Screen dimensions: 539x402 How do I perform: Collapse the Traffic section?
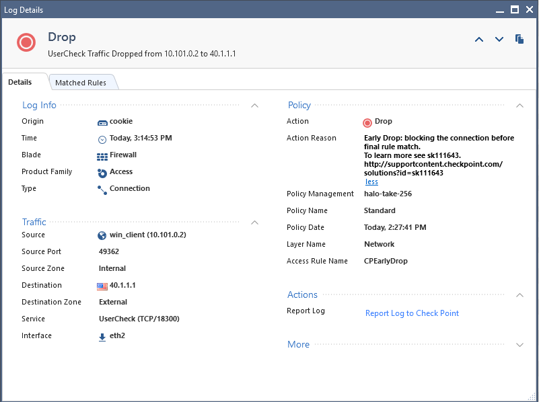pos(254,222)
